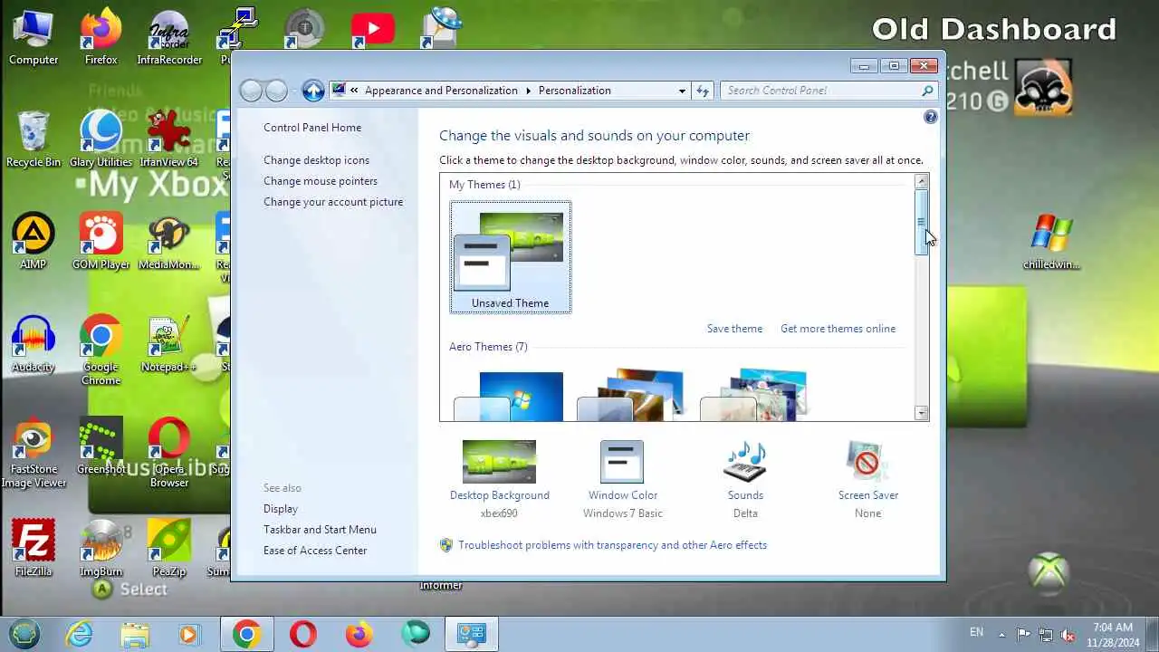Select the Glary Utilities desktop shortcut
Image resolution: width=1159 pixels, height=652 pixels.
click(x=101, y=140)
